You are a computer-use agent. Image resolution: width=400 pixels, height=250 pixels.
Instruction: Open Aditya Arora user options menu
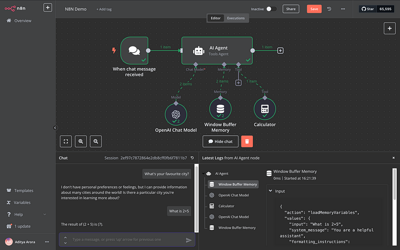pos(47,242)
